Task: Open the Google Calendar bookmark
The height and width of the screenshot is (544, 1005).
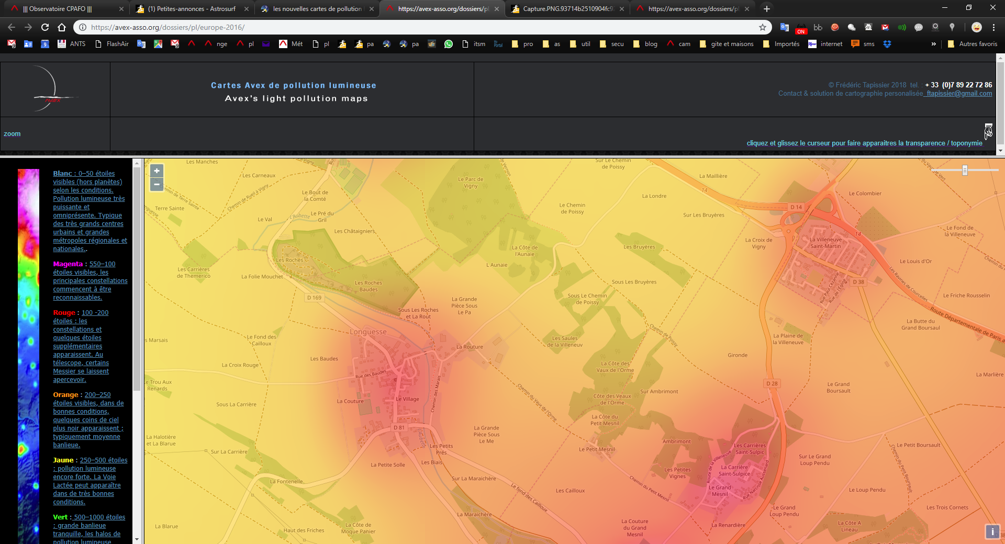Action: click(x=45, y=44)
